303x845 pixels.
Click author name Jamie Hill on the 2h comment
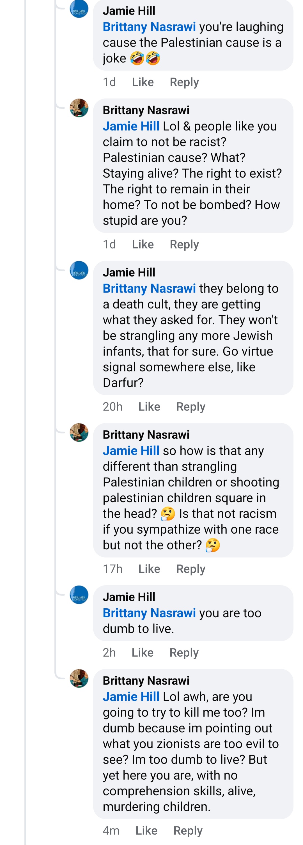(129, 597)
